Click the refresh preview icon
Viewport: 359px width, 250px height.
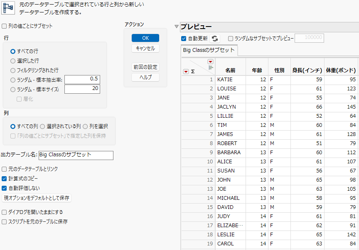click(x=215, y=39)
